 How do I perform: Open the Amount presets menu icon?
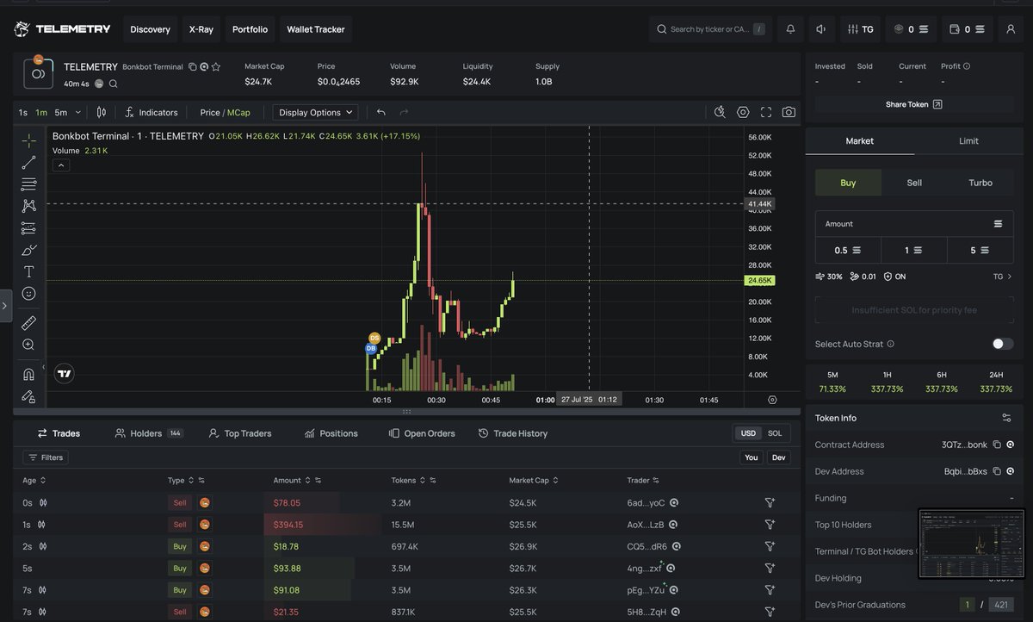(x=998, y=224)
